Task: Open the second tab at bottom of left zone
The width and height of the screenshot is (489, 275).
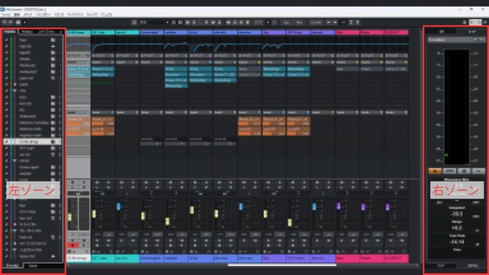Action: pyautogui.click(x=33, y=266)
